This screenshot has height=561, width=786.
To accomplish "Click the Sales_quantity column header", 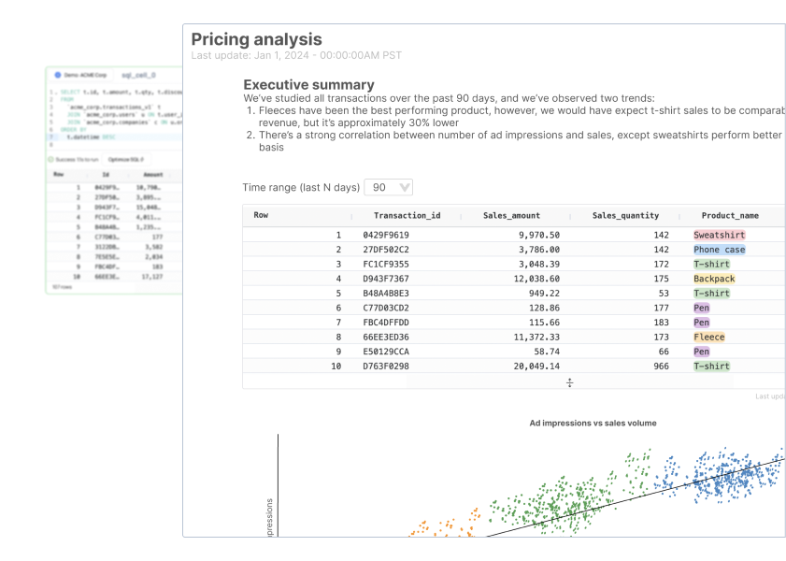I will 625,215.
